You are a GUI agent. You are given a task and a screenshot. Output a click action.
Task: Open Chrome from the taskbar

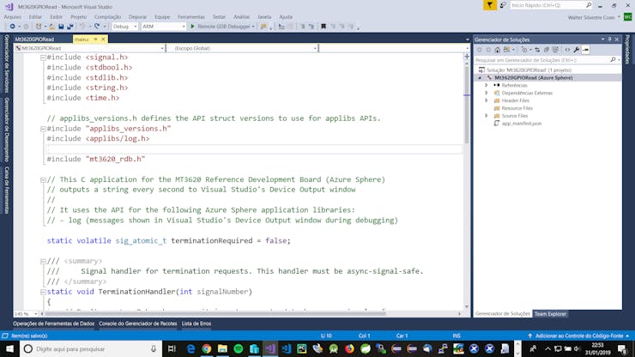coord(207,349)
